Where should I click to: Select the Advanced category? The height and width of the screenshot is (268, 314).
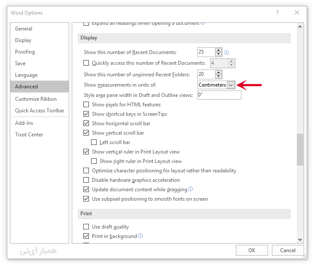pyautogui.click(x=40, y=87)
